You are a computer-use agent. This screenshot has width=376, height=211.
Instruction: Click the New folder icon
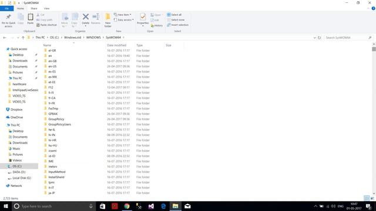108,17
